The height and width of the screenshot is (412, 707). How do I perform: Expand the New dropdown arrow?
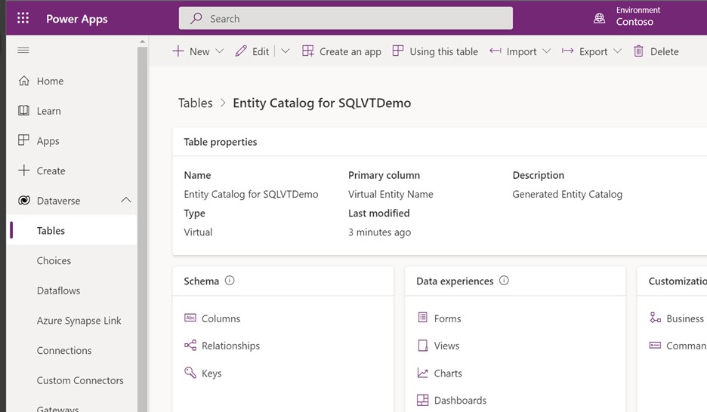(220, 51)
